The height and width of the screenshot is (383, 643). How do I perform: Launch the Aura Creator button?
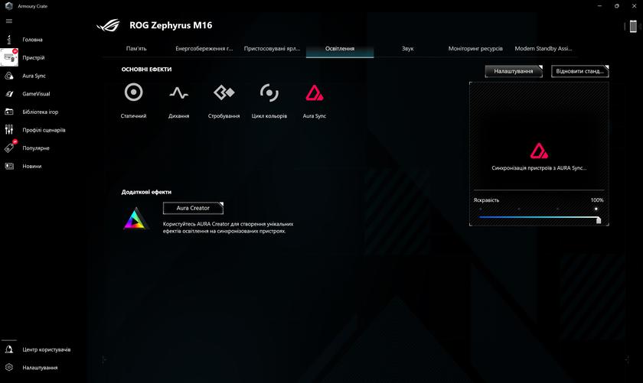tap(193, 208)
